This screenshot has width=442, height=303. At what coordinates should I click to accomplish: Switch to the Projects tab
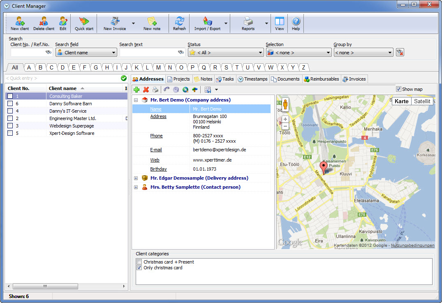tap(179, 79)
